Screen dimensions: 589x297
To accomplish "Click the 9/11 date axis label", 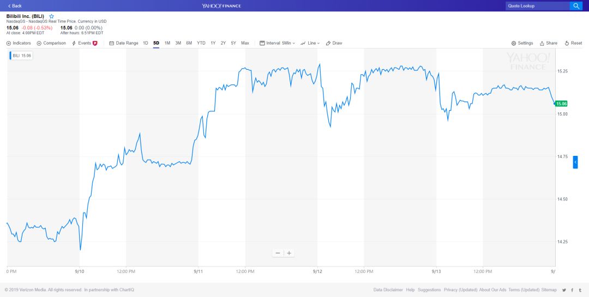I will (199, 271).
